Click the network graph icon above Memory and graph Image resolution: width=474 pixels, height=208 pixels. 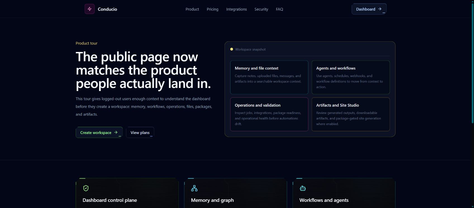point(194,188)
